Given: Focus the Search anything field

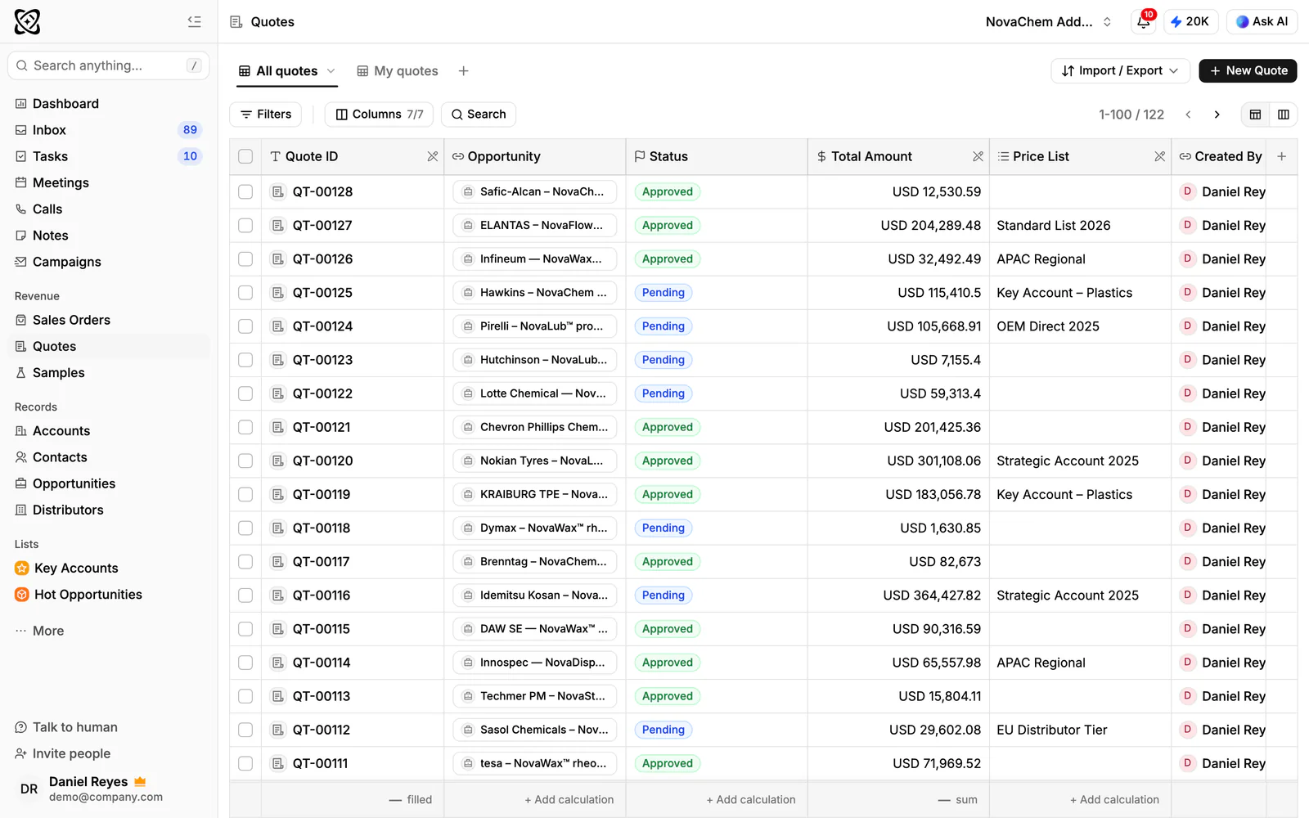Looking at the screenshot, I should pos(108,65).
